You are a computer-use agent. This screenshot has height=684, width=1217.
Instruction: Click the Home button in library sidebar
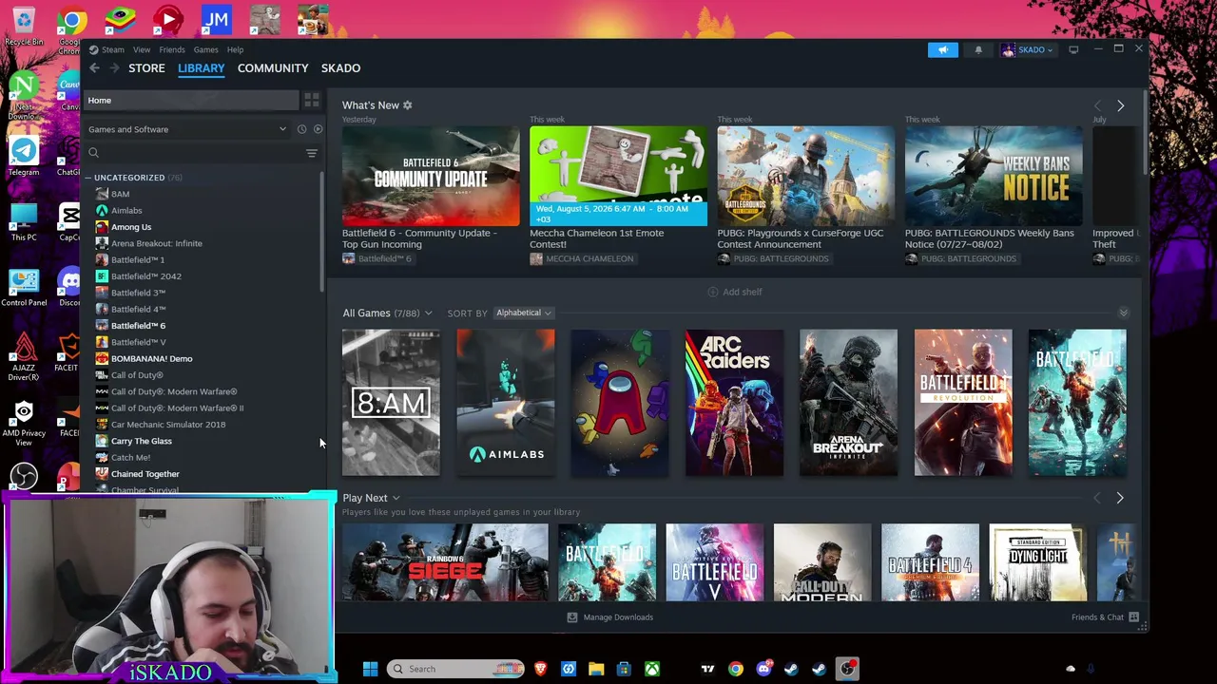[192, 100]
